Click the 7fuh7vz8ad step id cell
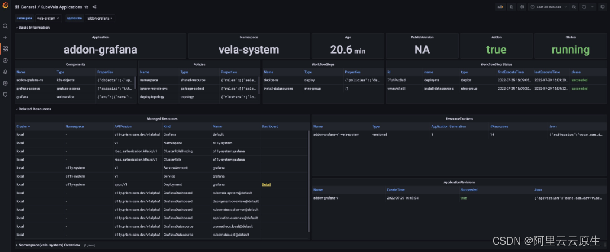This screenshot has height=252, width=610. tap(396, 80)
